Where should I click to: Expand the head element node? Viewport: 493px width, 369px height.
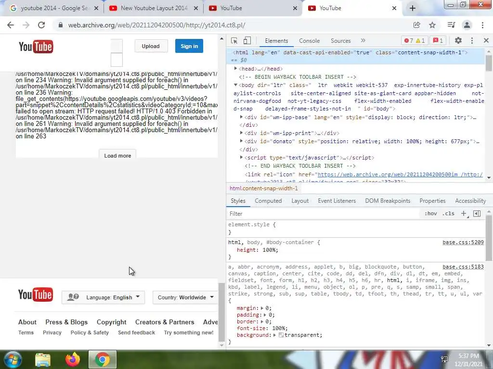click(235, 69)
